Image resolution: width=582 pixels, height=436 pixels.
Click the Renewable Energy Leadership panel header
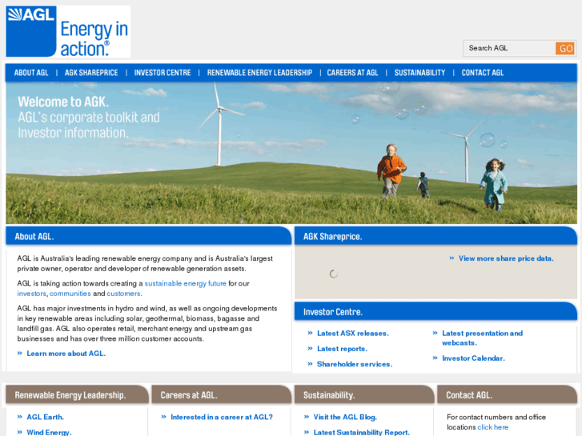pyautogui.click(x=77, y=395)
